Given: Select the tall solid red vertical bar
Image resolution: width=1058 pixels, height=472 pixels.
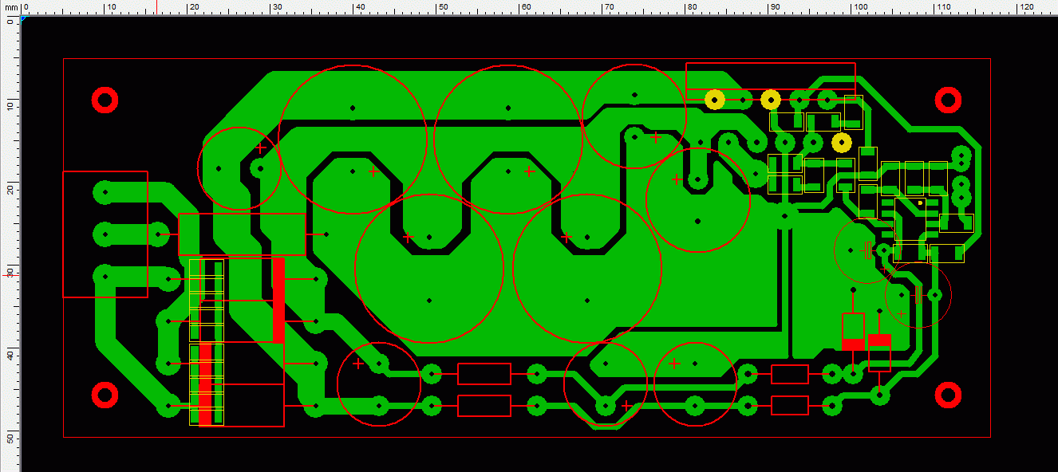Looking at the screenshot, I should (x=278, y=301).
